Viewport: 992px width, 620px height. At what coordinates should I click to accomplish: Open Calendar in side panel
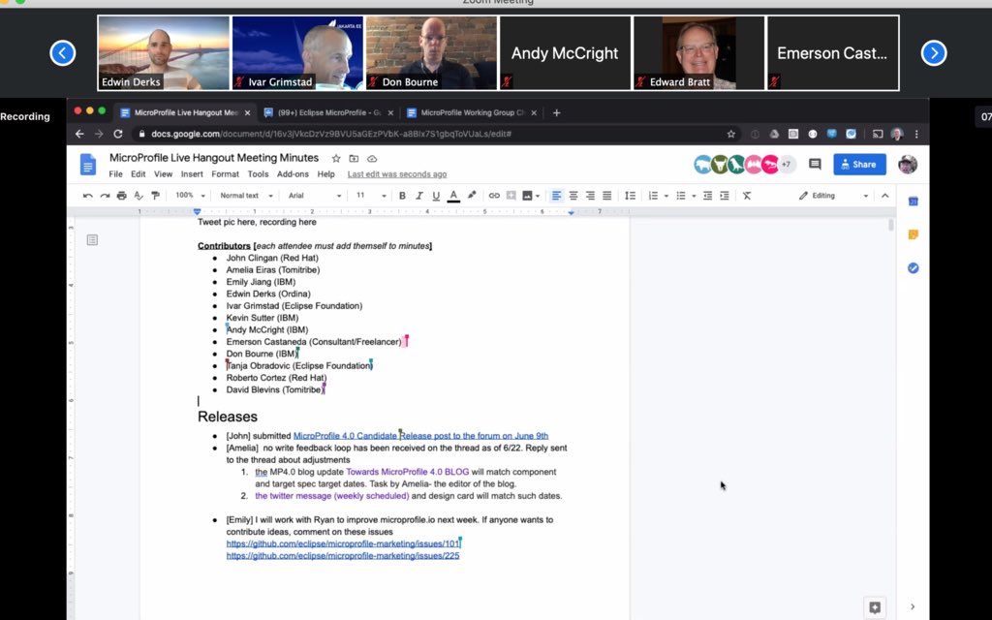click(x=913, y=201)
